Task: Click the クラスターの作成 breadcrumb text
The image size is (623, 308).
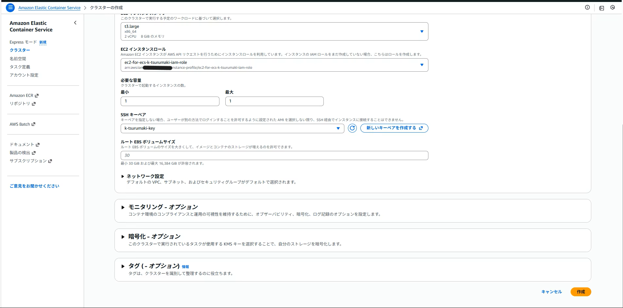Action: click(106, 8)
